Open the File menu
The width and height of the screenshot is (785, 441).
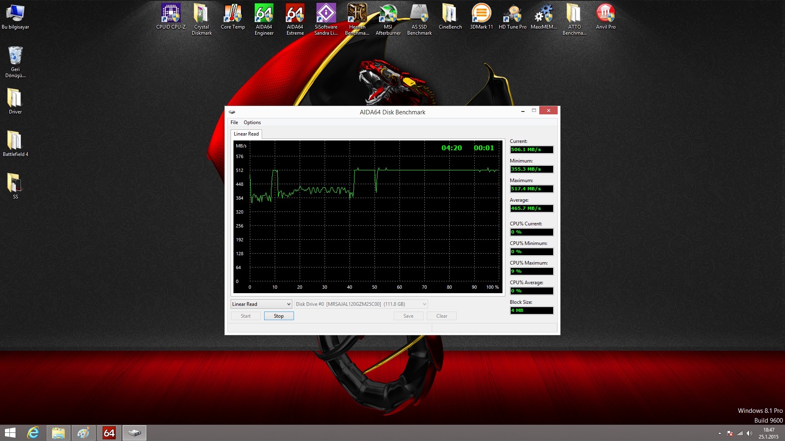coord(234,122)
